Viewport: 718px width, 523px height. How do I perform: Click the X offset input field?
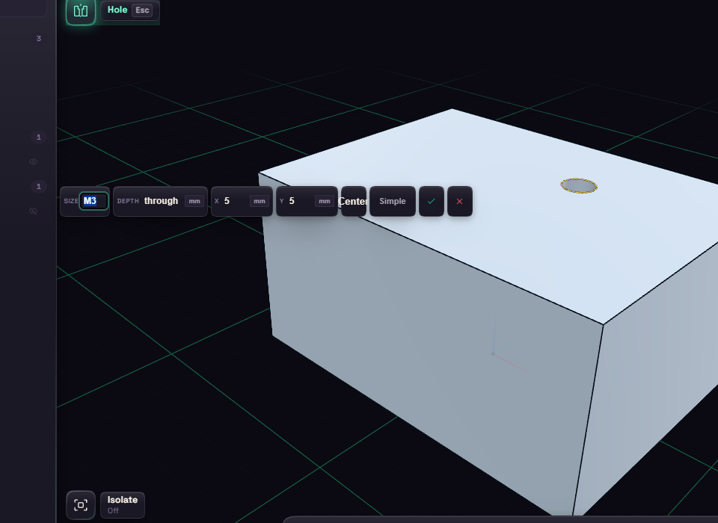[x=242, y=201]
